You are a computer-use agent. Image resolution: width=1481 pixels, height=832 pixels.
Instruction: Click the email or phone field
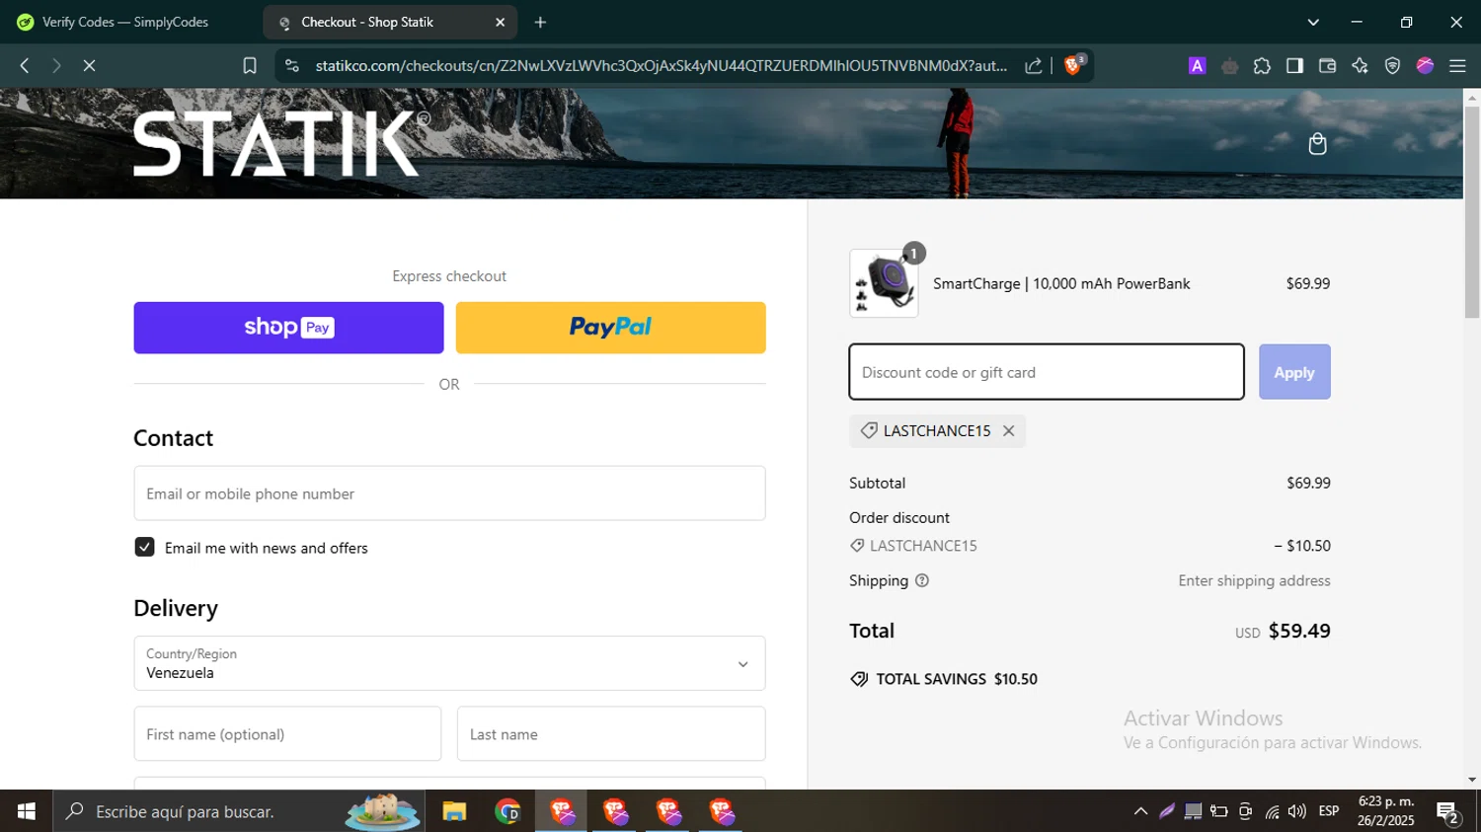coord(449,493)
